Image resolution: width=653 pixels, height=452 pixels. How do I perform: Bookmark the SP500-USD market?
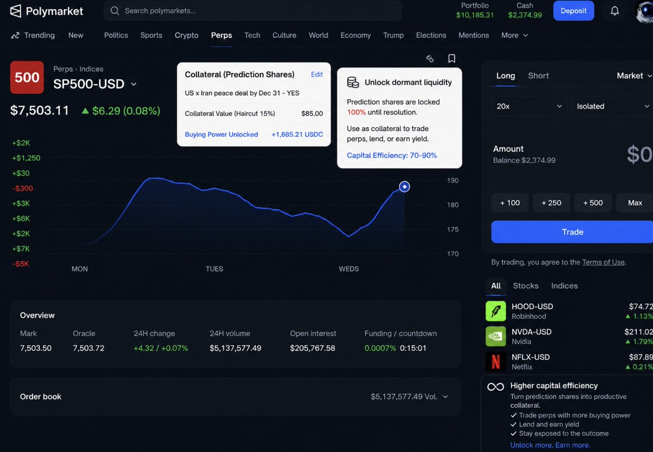[x=452, y=59]
